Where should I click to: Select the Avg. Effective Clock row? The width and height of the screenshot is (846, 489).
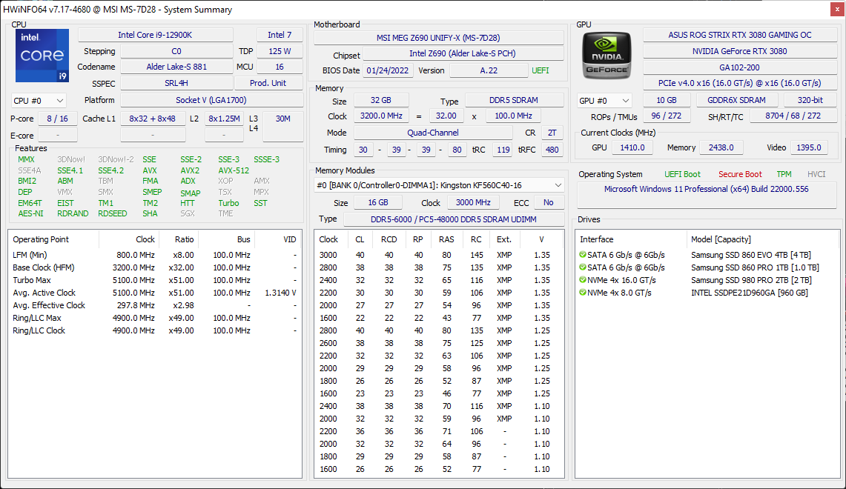[x=155, y=305]
